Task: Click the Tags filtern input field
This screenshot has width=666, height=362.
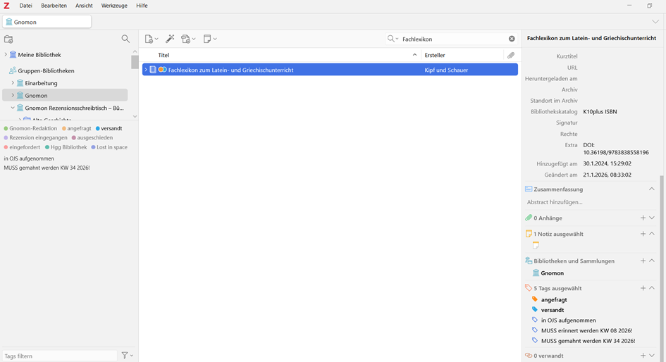Action: 59,356
